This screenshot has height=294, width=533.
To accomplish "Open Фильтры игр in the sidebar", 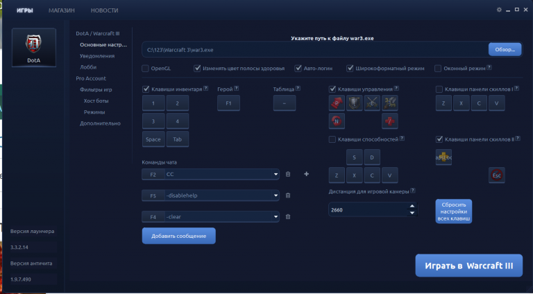I will pos(96,89).
